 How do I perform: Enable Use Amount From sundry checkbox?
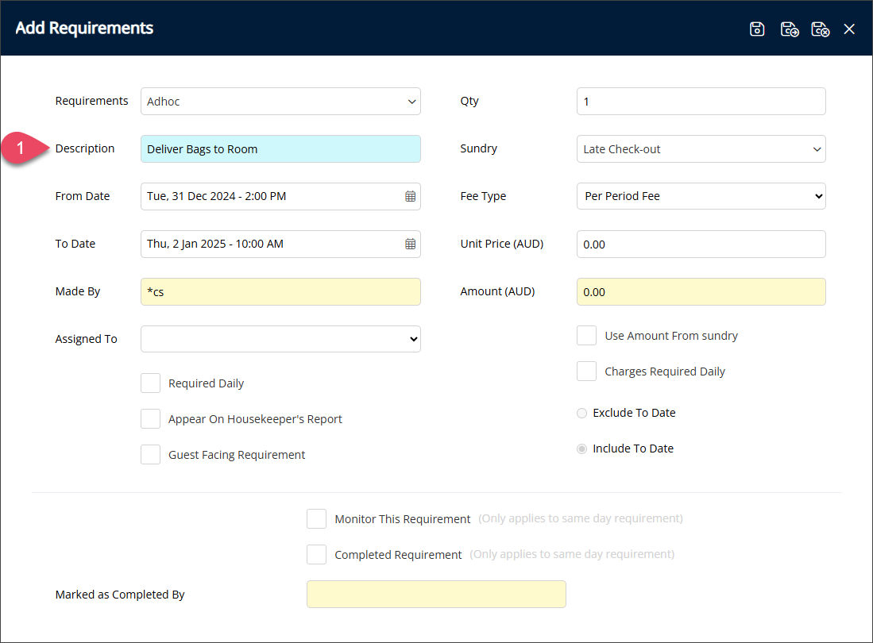coord(586,336)
